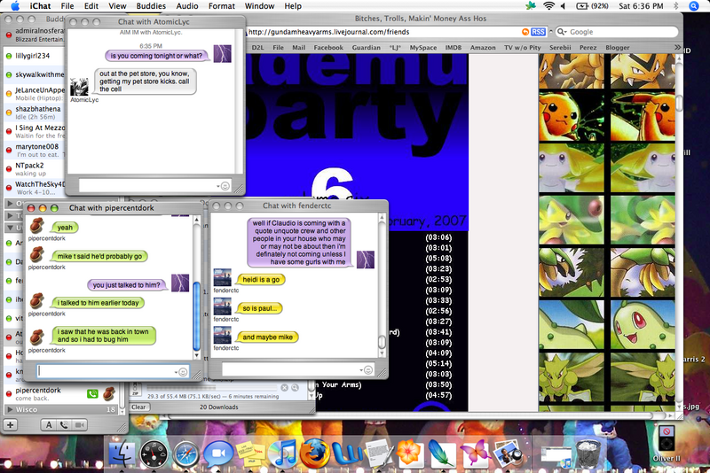Open iChat from the Dock
Screen dimensions: 710x473
217,454
